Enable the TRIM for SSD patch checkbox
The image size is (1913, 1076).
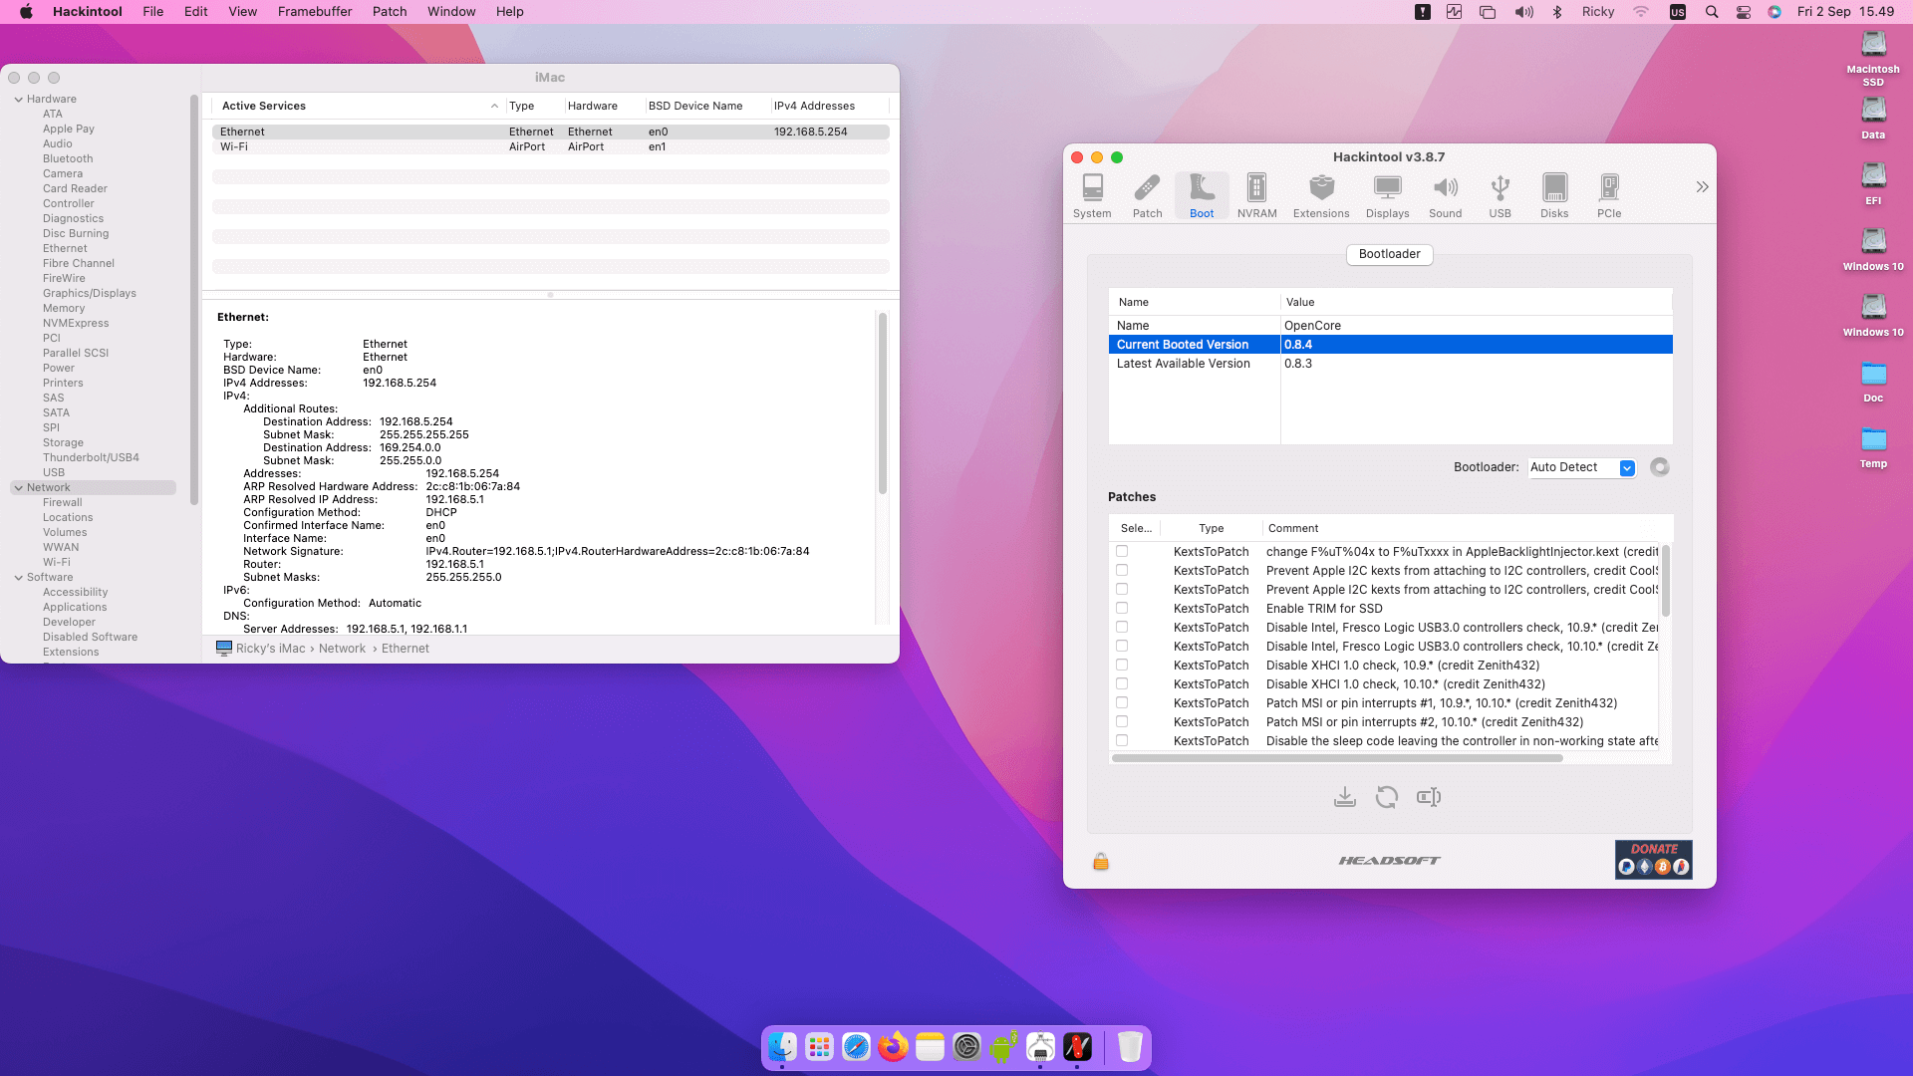pyautogui.click(x=1123, y=608)
